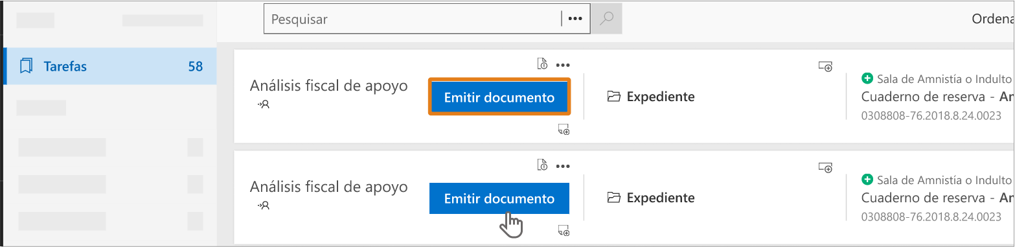Open Expediente in the second task
This screenshot has width=1015, height=247.
[x=651, y=198]
